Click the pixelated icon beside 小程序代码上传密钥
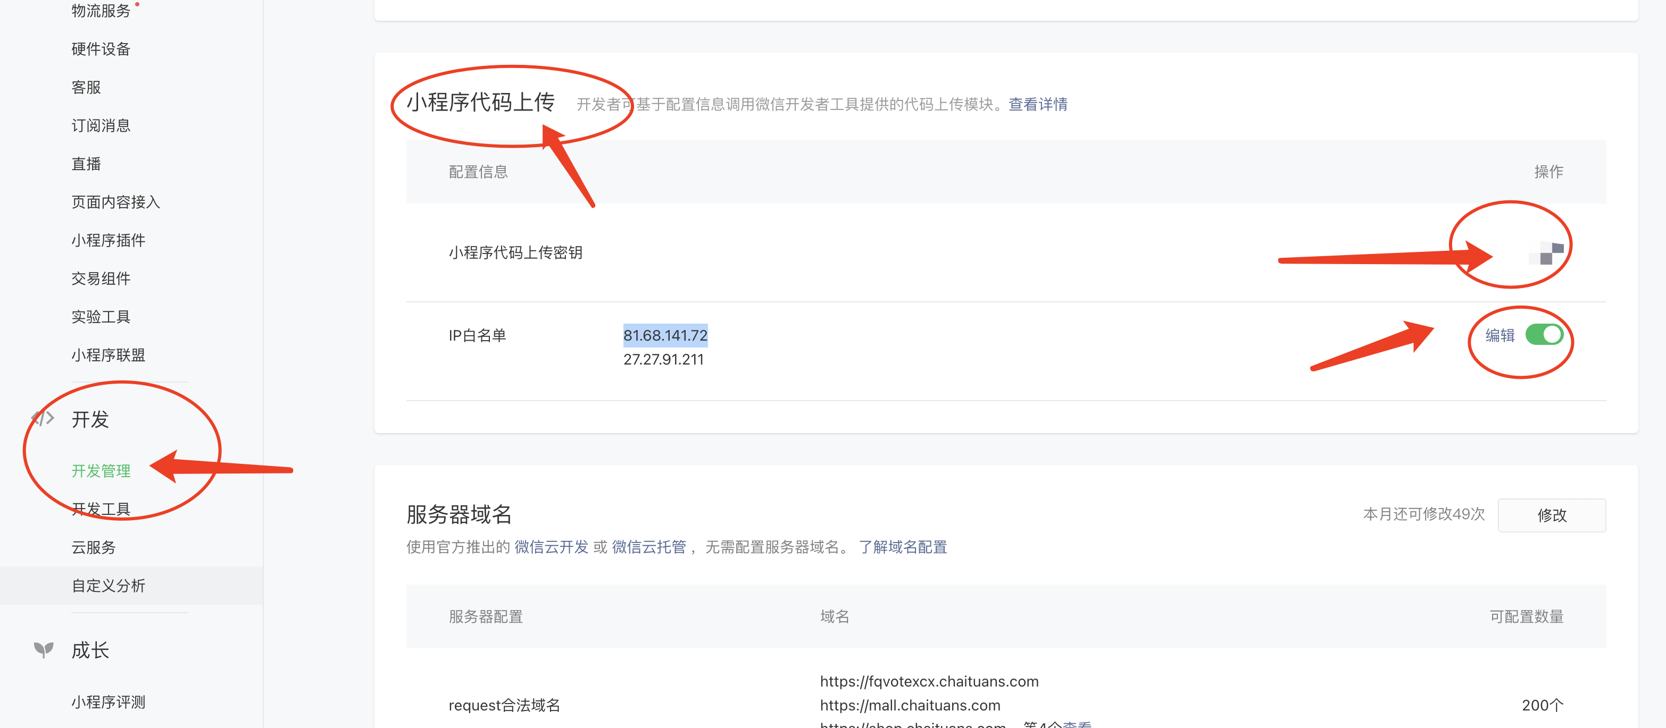The height and width of the screenshot is (728, 1666). 1546,252
